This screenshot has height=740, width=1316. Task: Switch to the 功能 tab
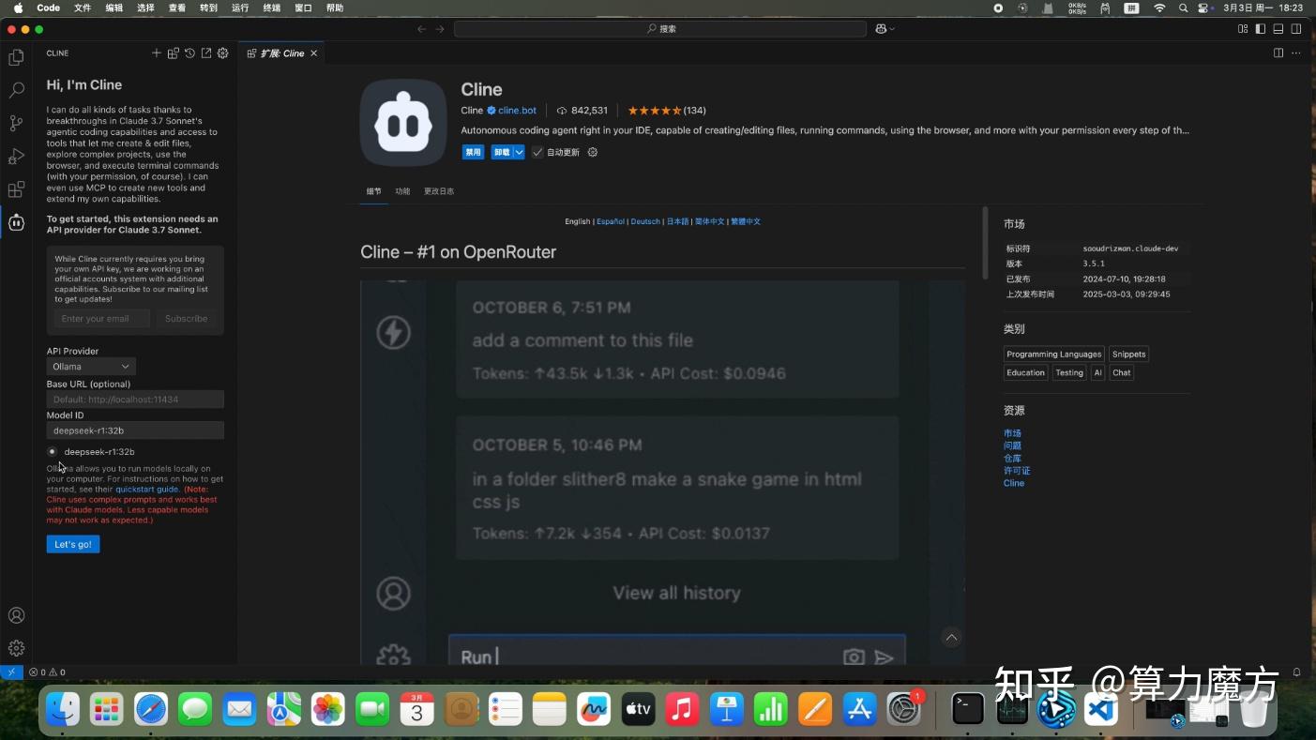(402, 190)
